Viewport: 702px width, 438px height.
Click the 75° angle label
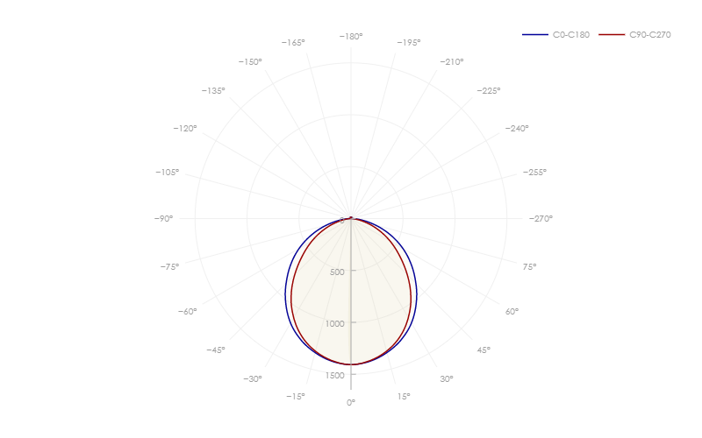pos(529,267)
